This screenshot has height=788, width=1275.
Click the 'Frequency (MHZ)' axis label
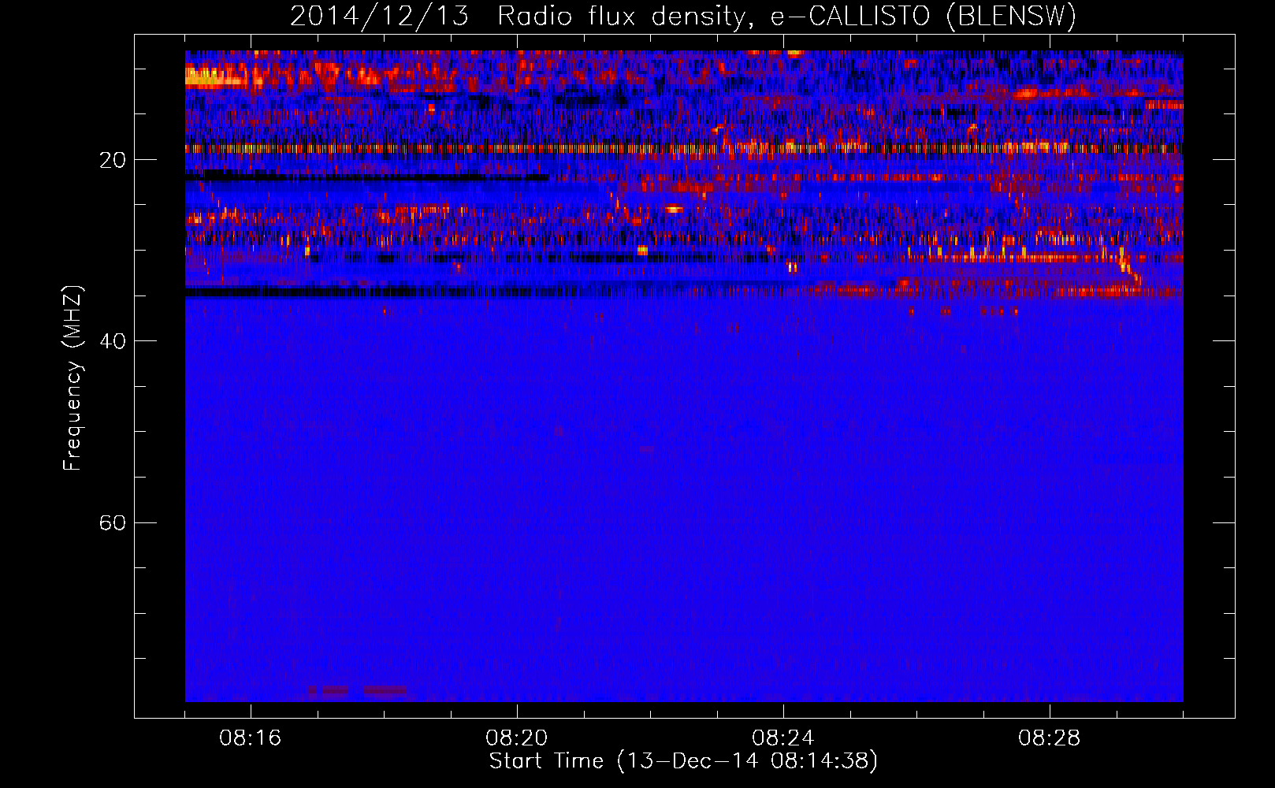72,378
